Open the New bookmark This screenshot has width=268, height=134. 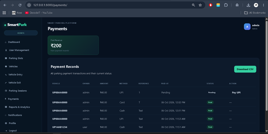17,13
